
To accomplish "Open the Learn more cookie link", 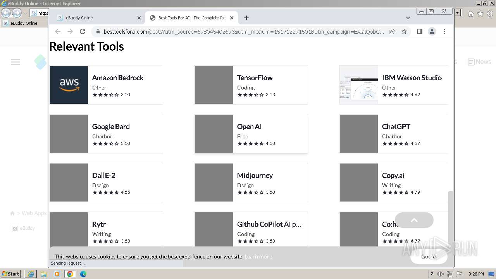I will pos(258,257).
